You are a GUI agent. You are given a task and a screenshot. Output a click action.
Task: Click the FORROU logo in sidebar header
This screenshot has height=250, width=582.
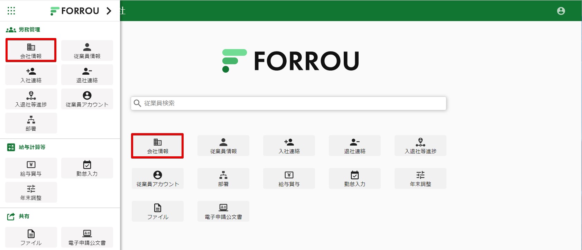[75, 11]
